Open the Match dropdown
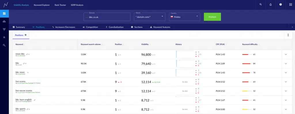The width and height of the screenshot is (295, 114). click(150, 17)
